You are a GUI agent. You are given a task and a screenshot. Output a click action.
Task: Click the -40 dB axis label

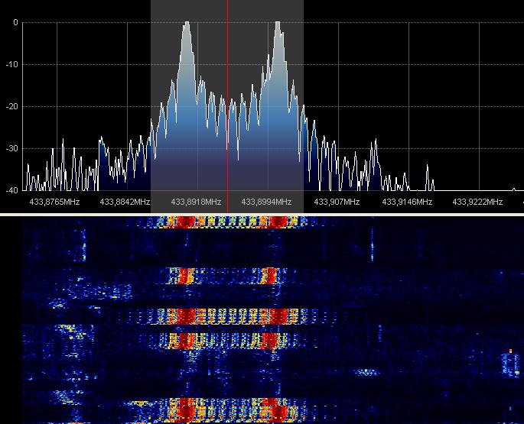tap(11, 190)
